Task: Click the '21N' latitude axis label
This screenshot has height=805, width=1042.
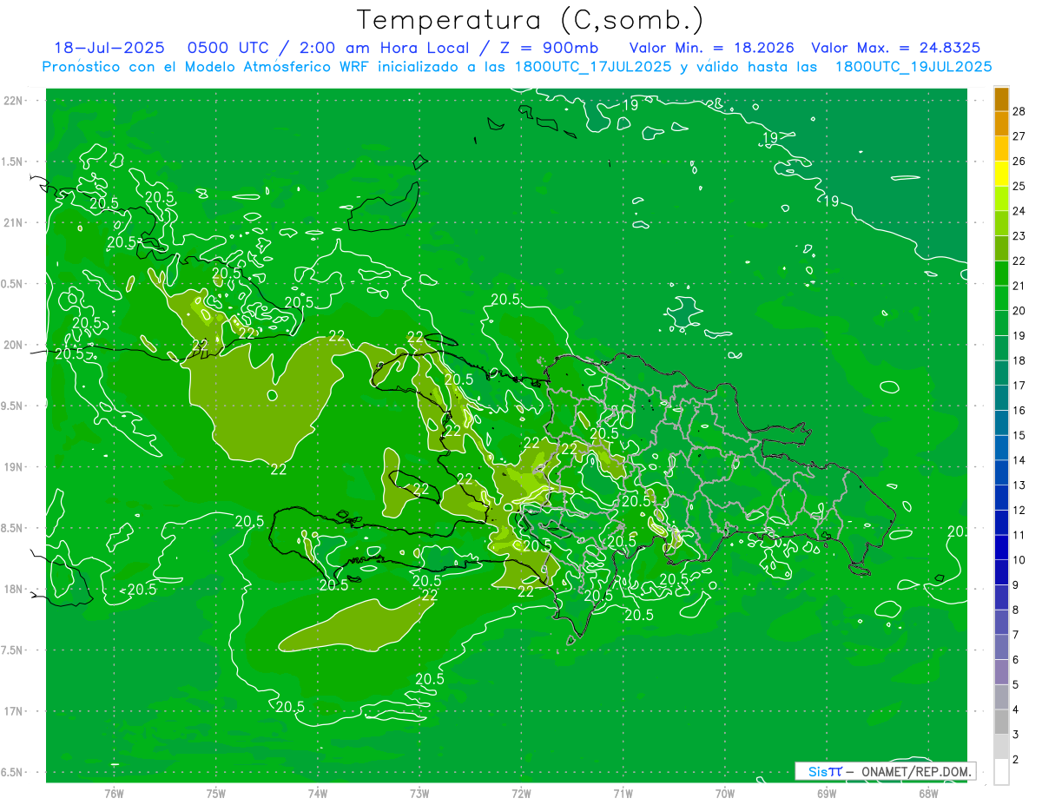Action: tap(13, 222)
